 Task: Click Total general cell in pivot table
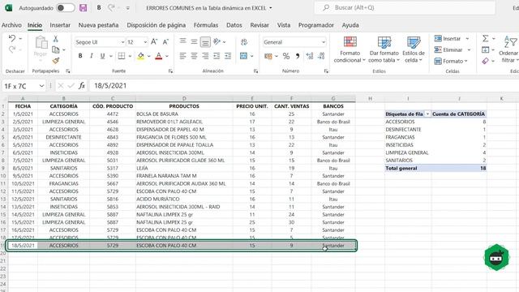(x=408, y=168)
